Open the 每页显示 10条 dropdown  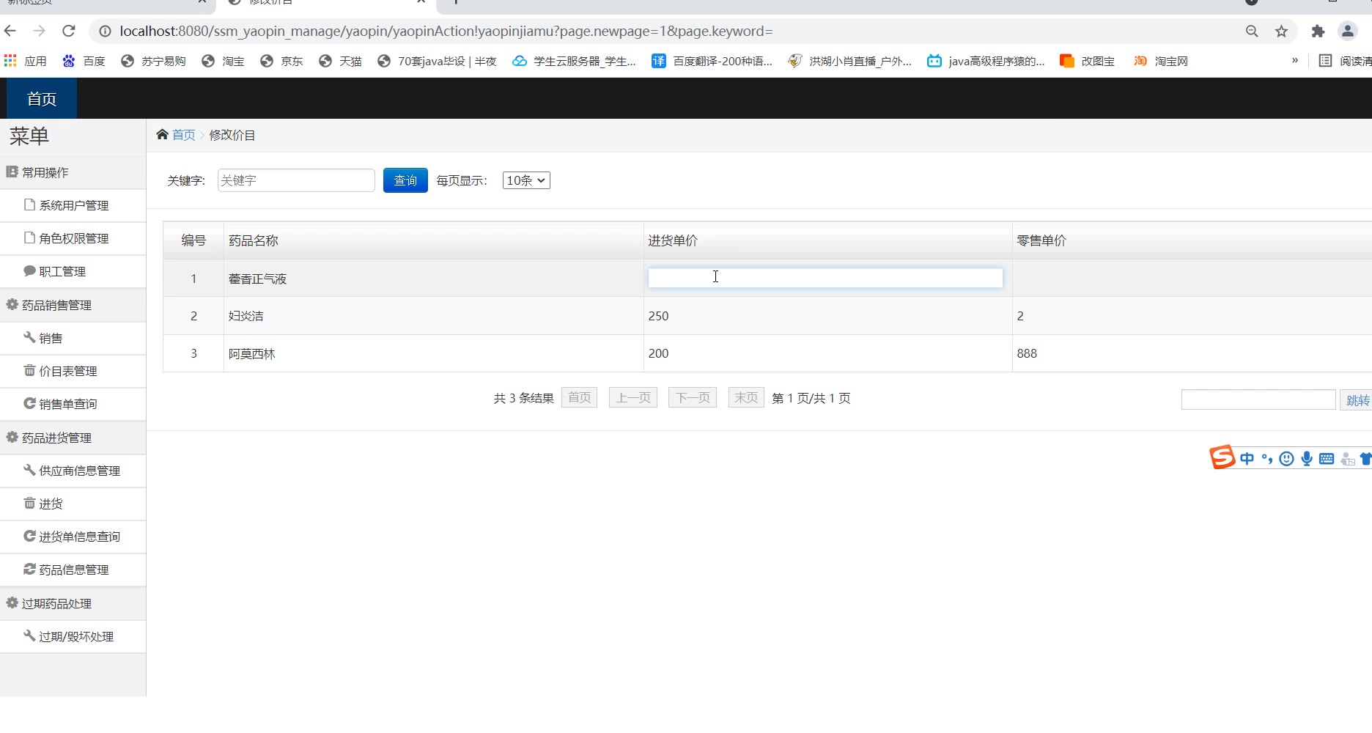click(526, 180)
